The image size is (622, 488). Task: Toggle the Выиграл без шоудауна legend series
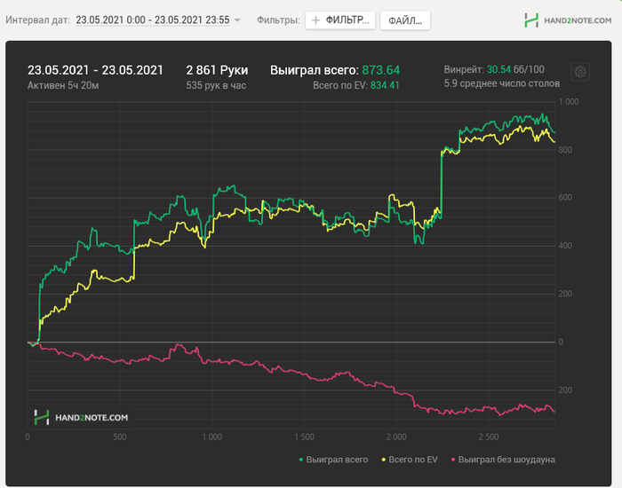(x=503, y=460)
